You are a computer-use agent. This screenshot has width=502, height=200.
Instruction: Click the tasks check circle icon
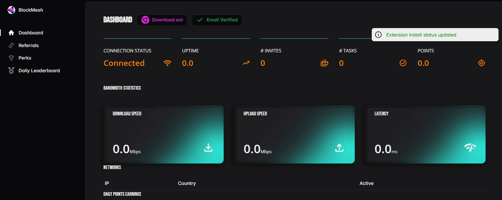click(x=403, y=63)
